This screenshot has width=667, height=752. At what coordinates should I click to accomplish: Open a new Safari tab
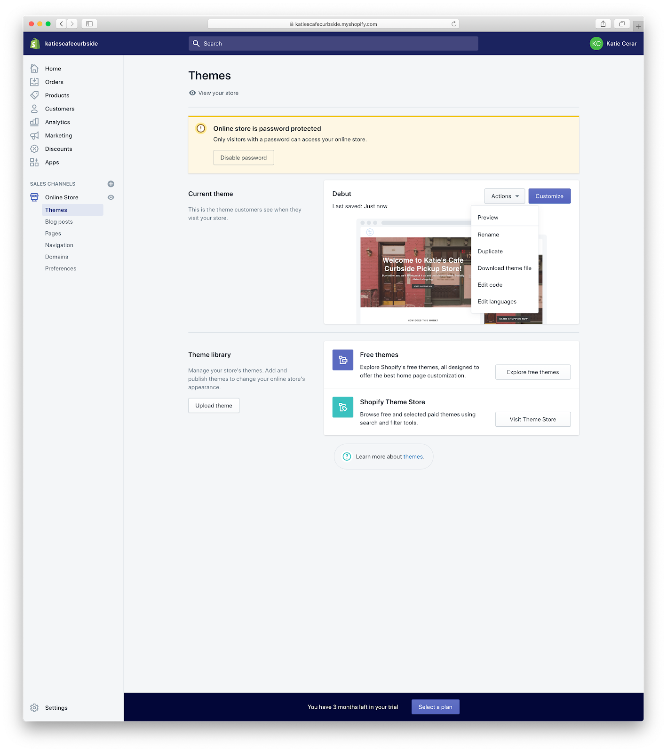click(638, 26)
